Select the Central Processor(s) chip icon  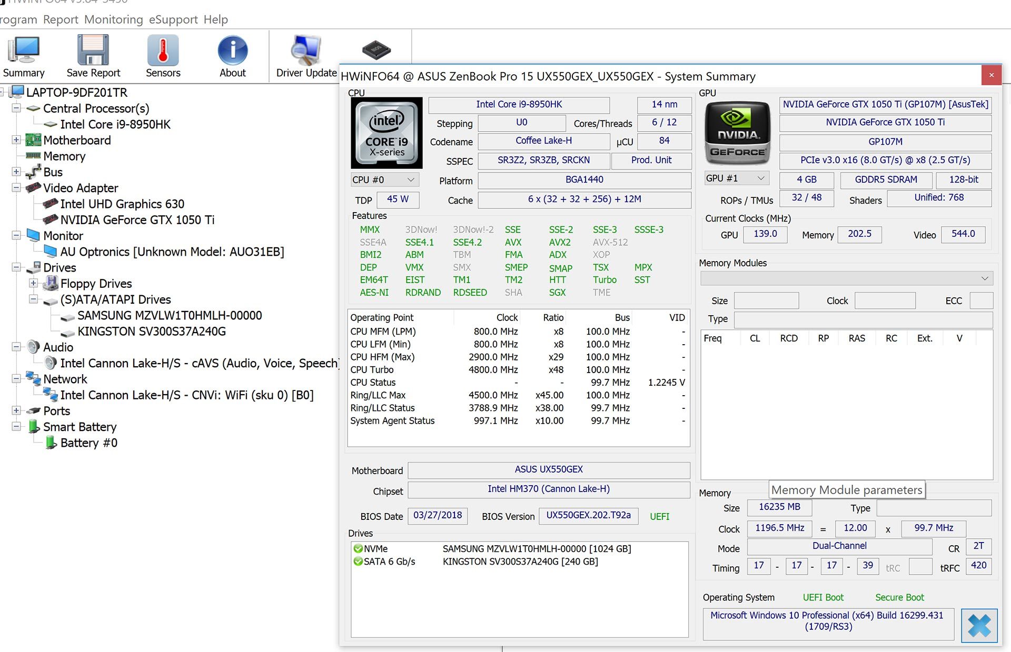click(33, 108)
